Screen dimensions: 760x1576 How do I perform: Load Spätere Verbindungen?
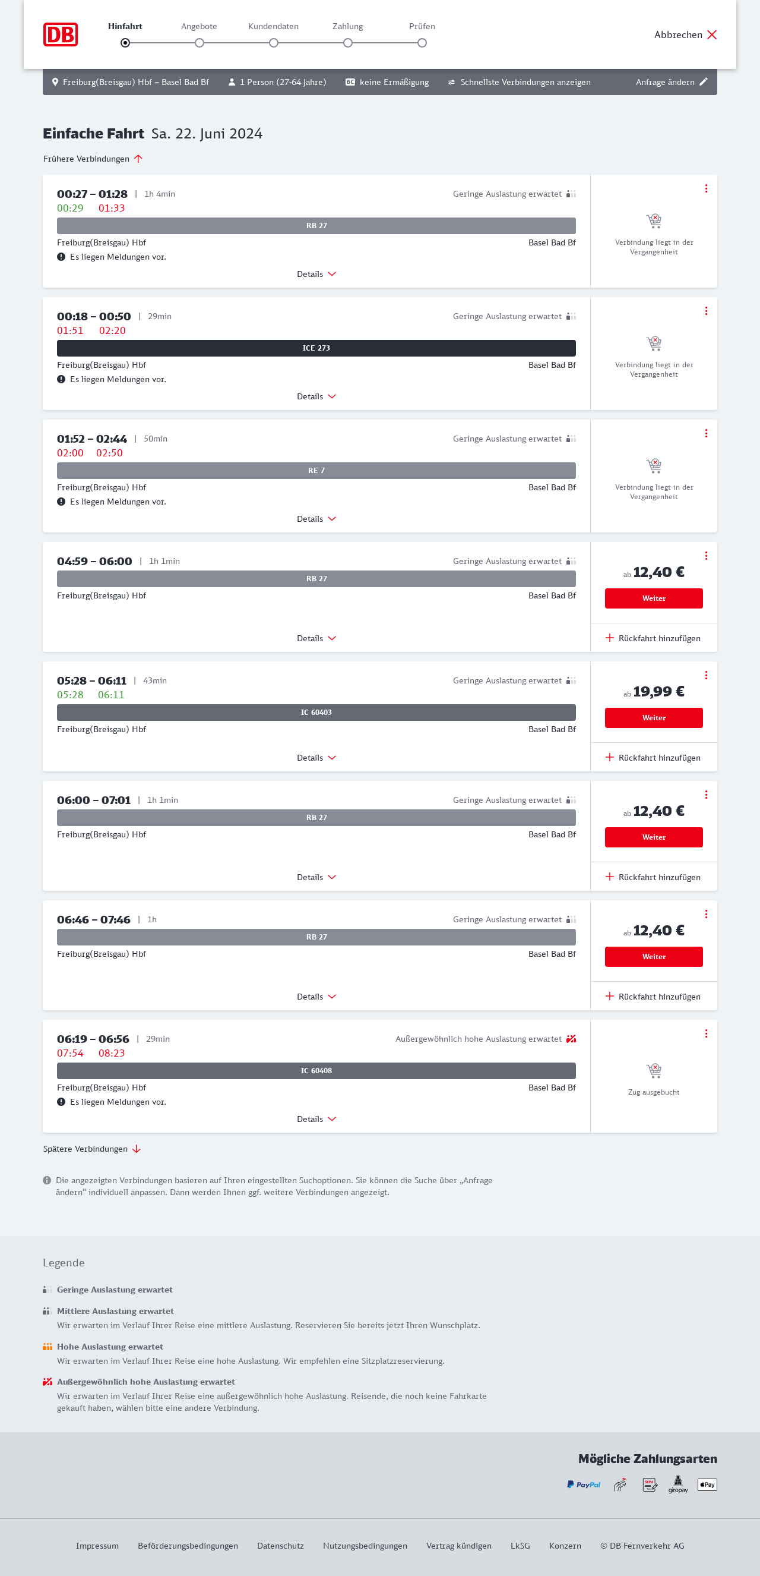91,1149
